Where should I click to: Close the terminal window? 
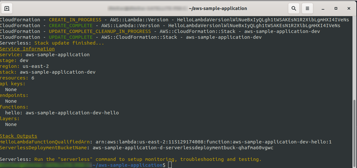coord(349,8)
